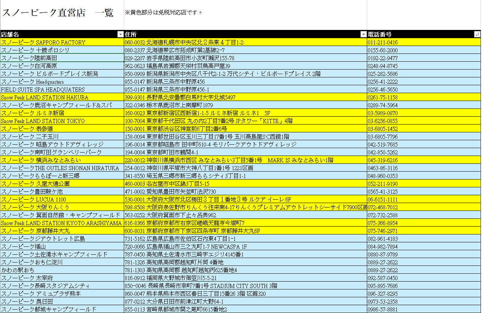Click the スノーピーク 大阪りんくう store cell
Screen dimensions: 482x313
tap(62, 208)
